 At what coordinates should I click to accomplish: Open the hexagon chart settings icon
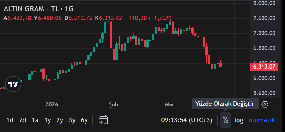[265, 104]
